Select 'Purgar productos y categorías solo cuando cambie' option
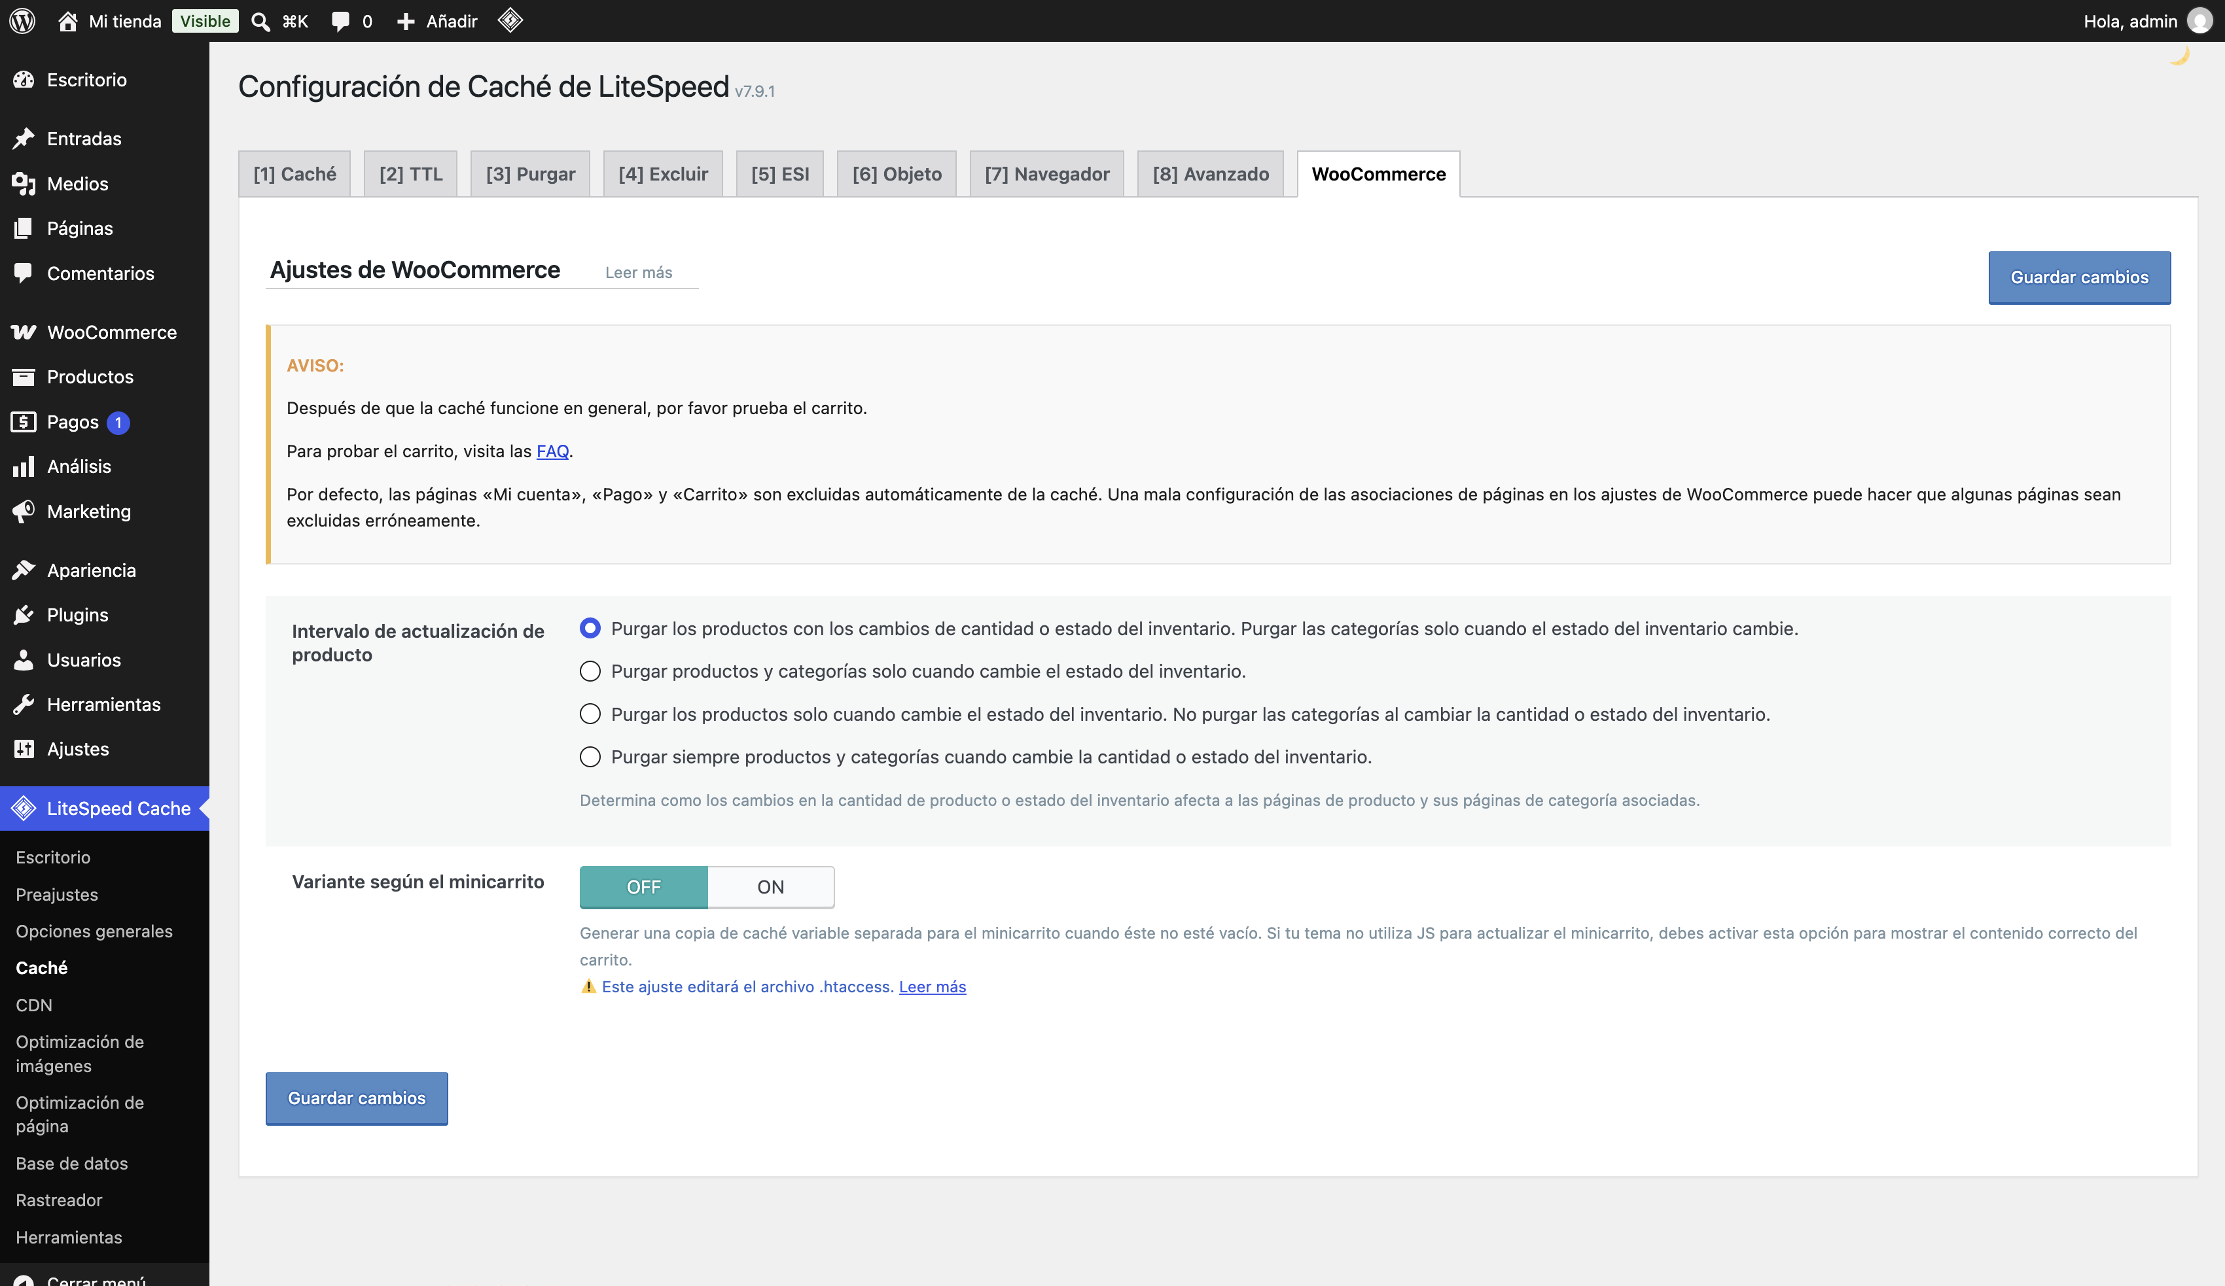The height and width of the screenshot is (1286, 2225). pos(590,671)
